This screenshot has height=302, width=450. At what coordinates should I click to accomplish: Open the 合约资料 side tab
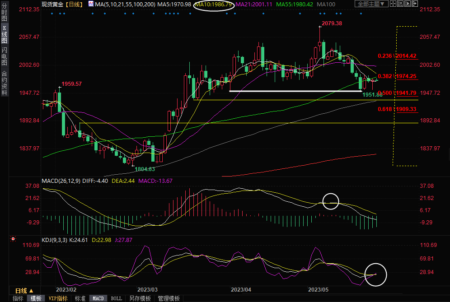point(4,83)
